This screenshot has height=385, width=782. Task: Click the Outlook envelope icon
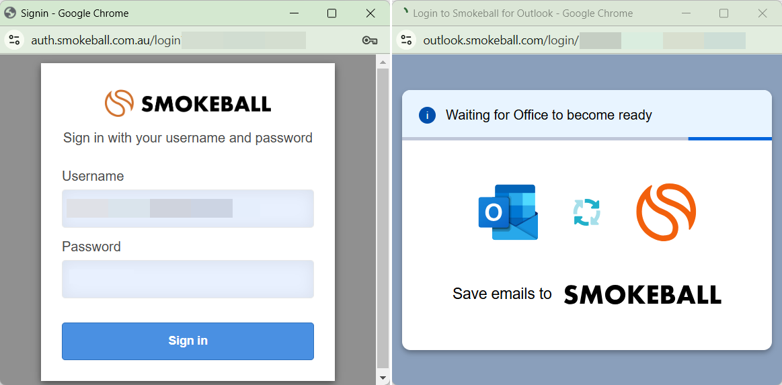click(508, 212)
